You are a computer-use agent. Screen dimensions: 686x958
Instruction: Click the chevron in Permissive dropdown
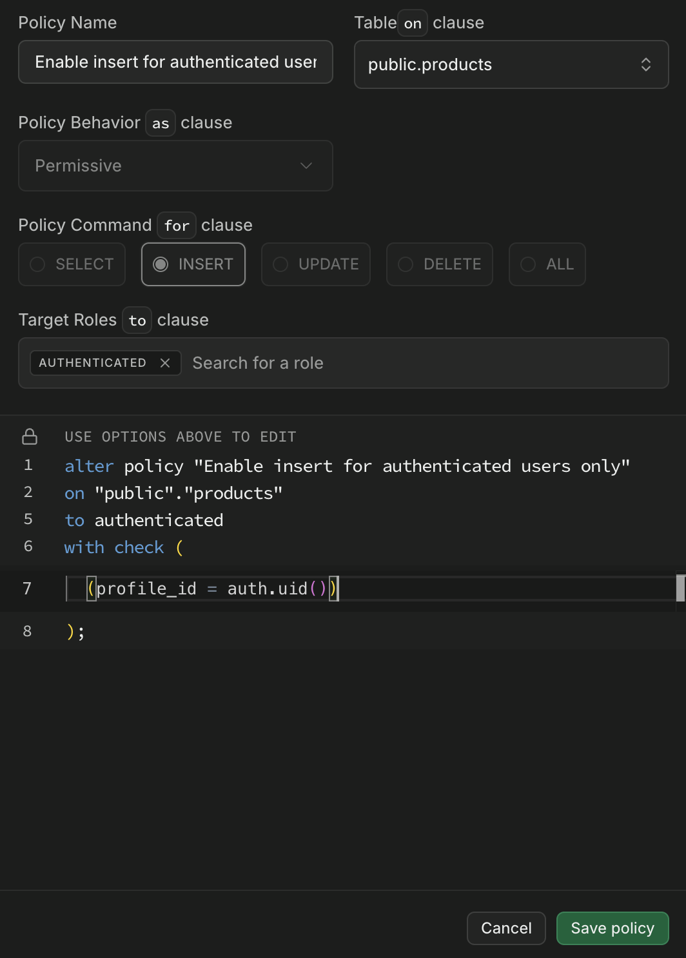[x=306, y=166]
